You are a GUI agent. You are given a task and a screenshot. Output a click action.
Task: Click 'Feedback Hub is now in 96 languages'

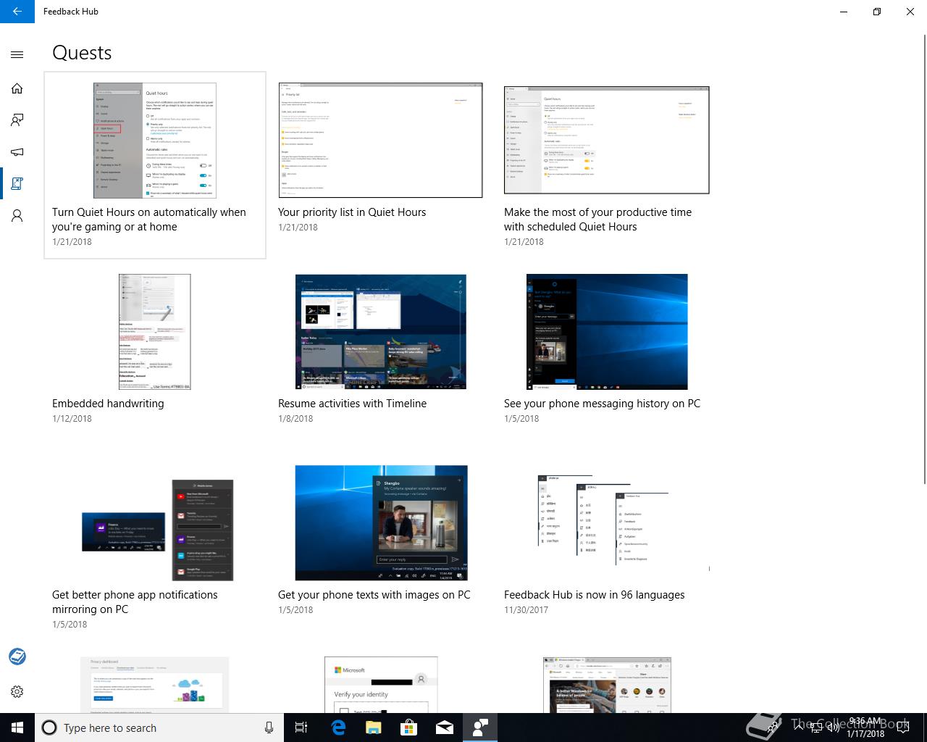[594, 595]
